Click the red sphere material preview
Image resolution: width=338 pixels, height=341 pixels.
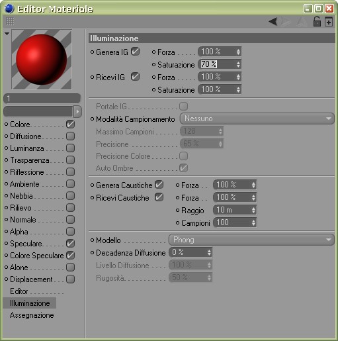[x=42, y=60]
